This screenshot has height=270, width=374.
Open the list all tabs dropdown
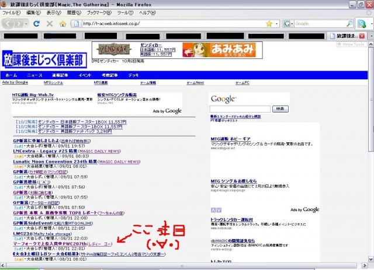[372, 36]
